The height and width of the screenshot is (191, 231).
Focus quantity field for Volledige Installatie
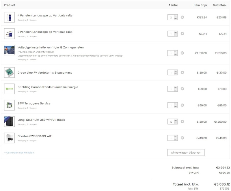pyautogui.click(x=171, y=53)
